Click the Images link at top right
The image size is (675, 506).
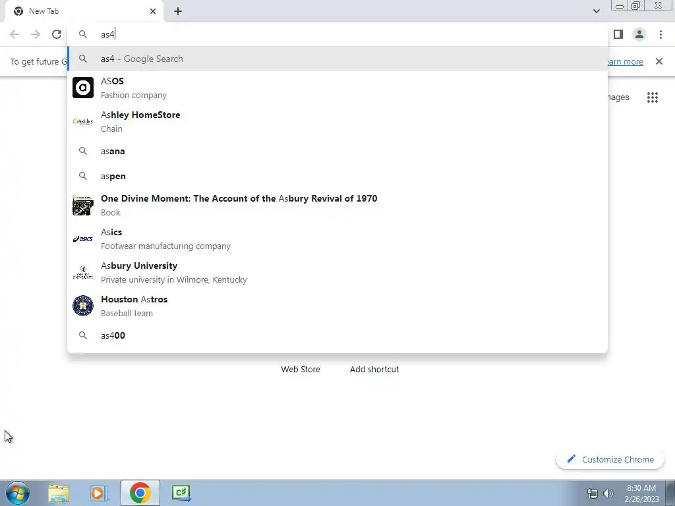(x=618, y=98)
